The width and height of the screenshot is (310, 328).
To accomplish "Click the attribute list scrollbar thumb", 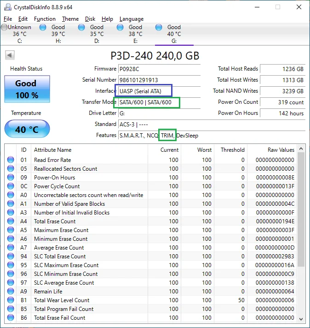I will [301, 209].
